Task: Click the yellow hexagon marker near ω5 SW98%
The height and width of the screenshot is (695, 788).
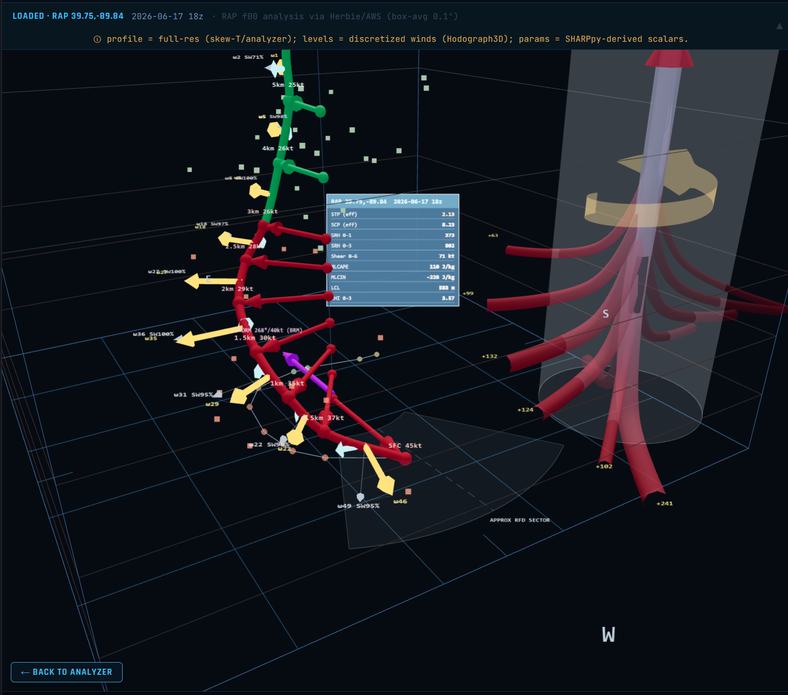Action: tap(274, 129)
